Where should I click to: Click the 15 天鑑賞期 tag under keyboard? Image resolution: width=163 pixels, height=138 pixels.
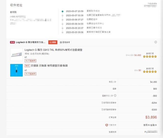(30, 61)
